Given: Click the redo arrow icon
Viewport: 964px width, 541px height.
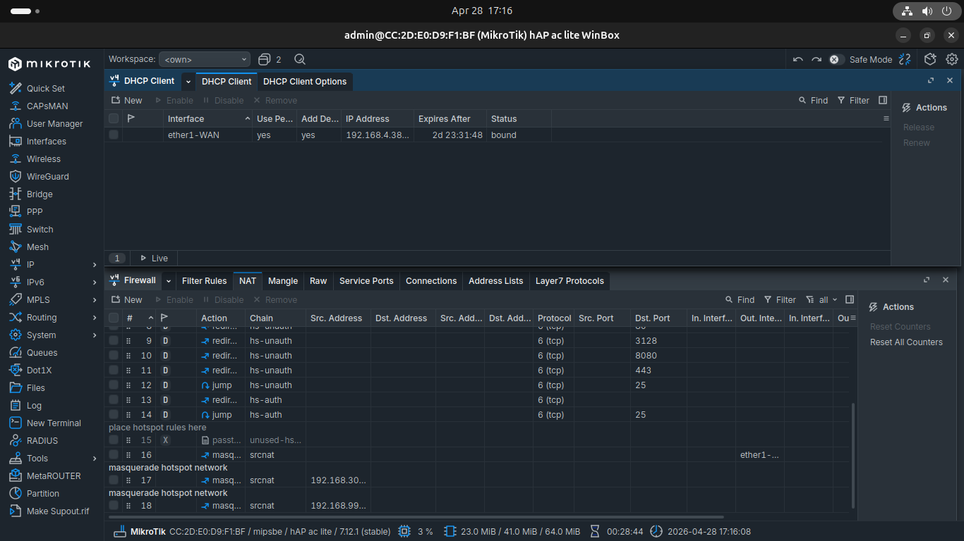Looking at the screenshot, I should (817, 59).
